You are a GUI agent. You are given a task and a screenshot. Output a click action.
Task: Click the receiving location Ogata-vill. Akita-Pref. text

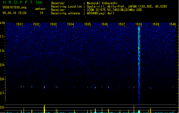(107, 6)
